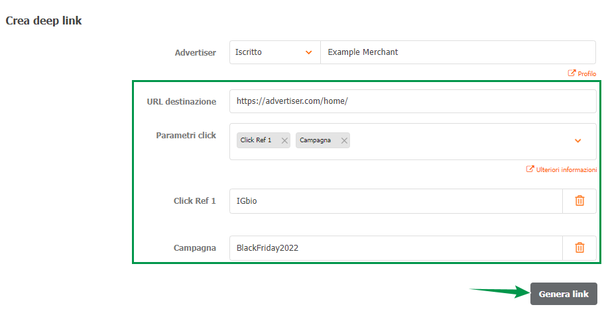Click the Campagna field with BlackFriday2022
Viewport: 604px width, 311px height.
[396, 248]
